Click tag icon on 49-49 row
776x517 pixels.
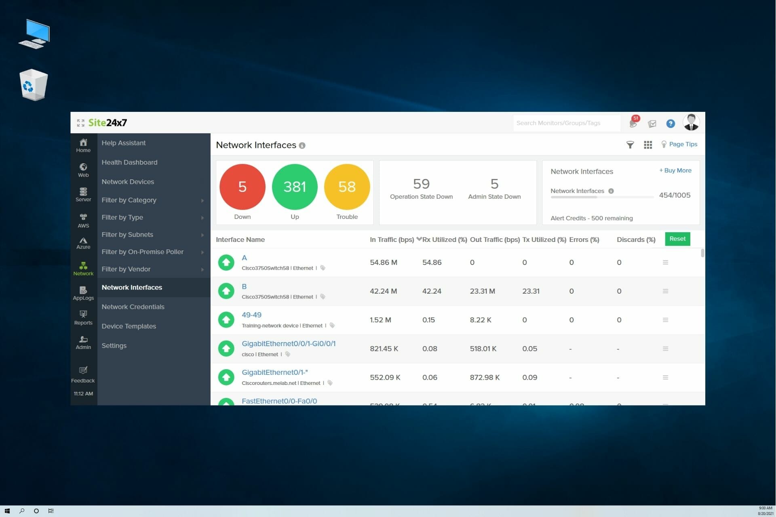[x=332, y=325]
